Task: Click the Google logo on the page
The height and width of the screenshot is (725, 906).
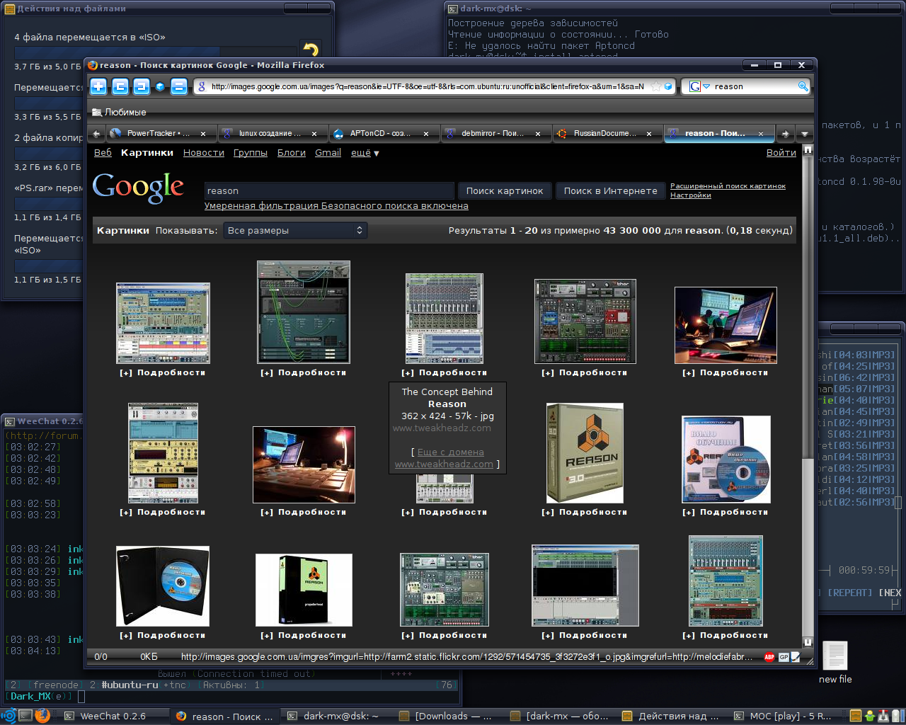Action: pyautogui.click(x=138, y=188)
